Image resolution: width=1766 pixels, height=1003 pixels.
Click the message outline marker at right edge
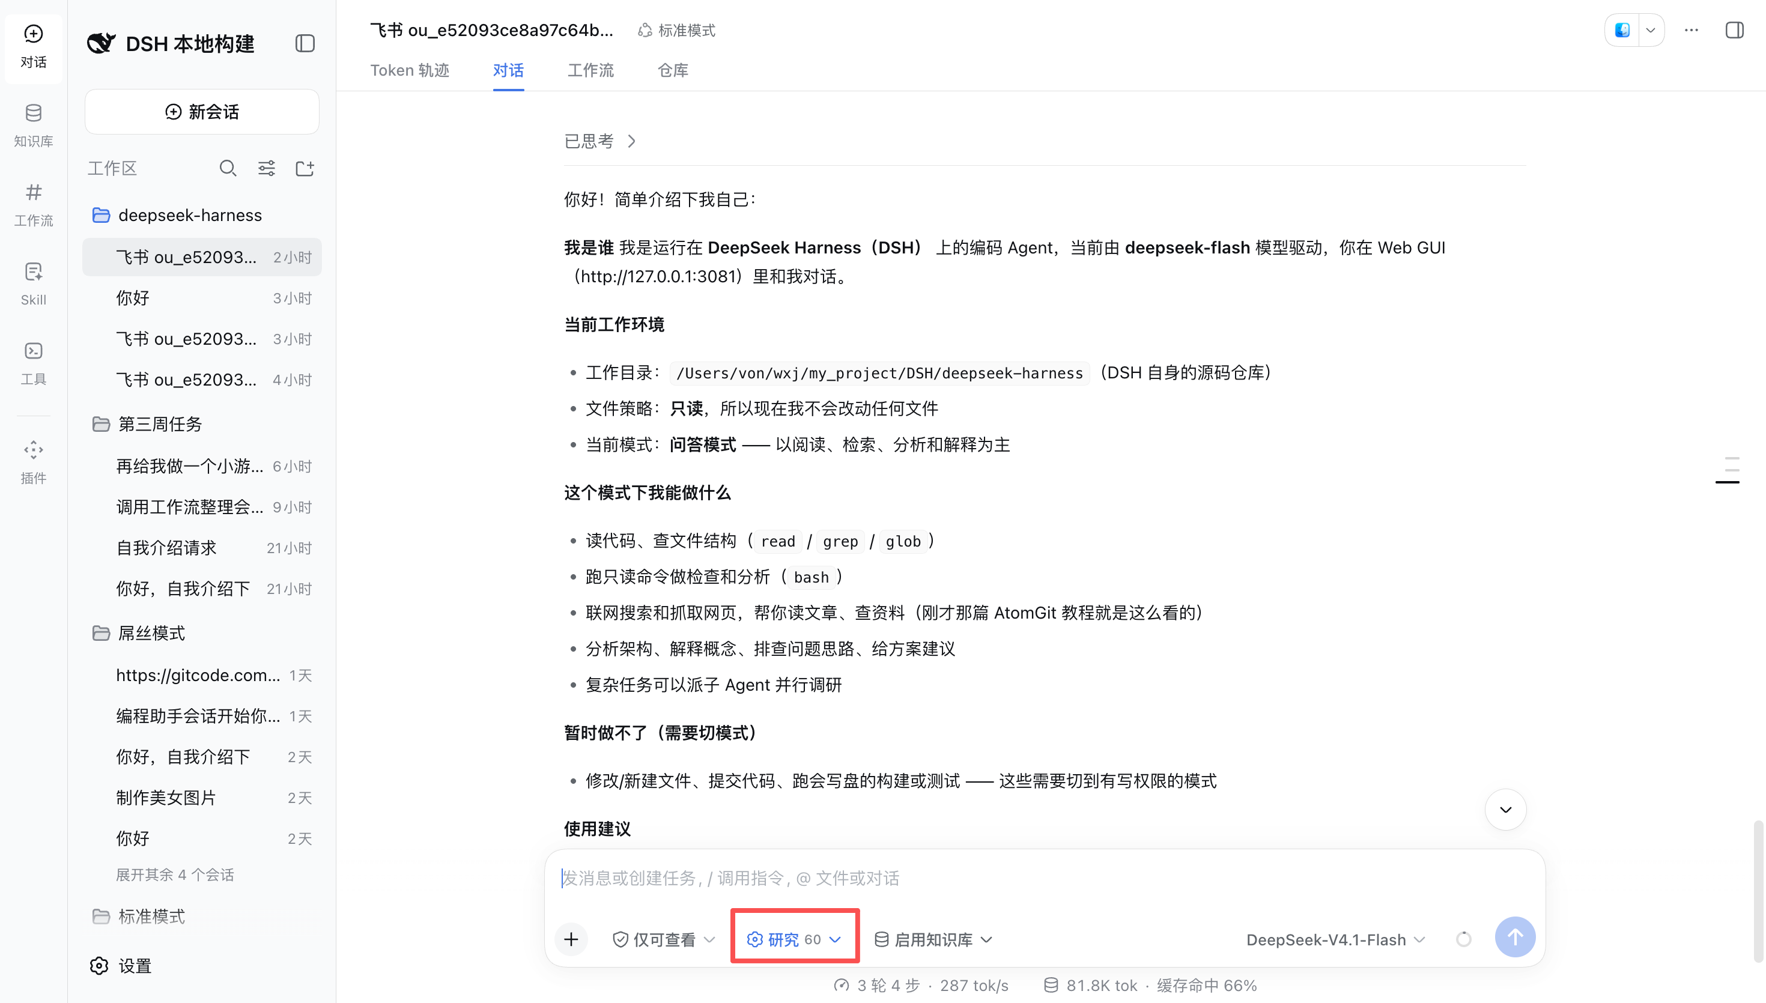1728,470
